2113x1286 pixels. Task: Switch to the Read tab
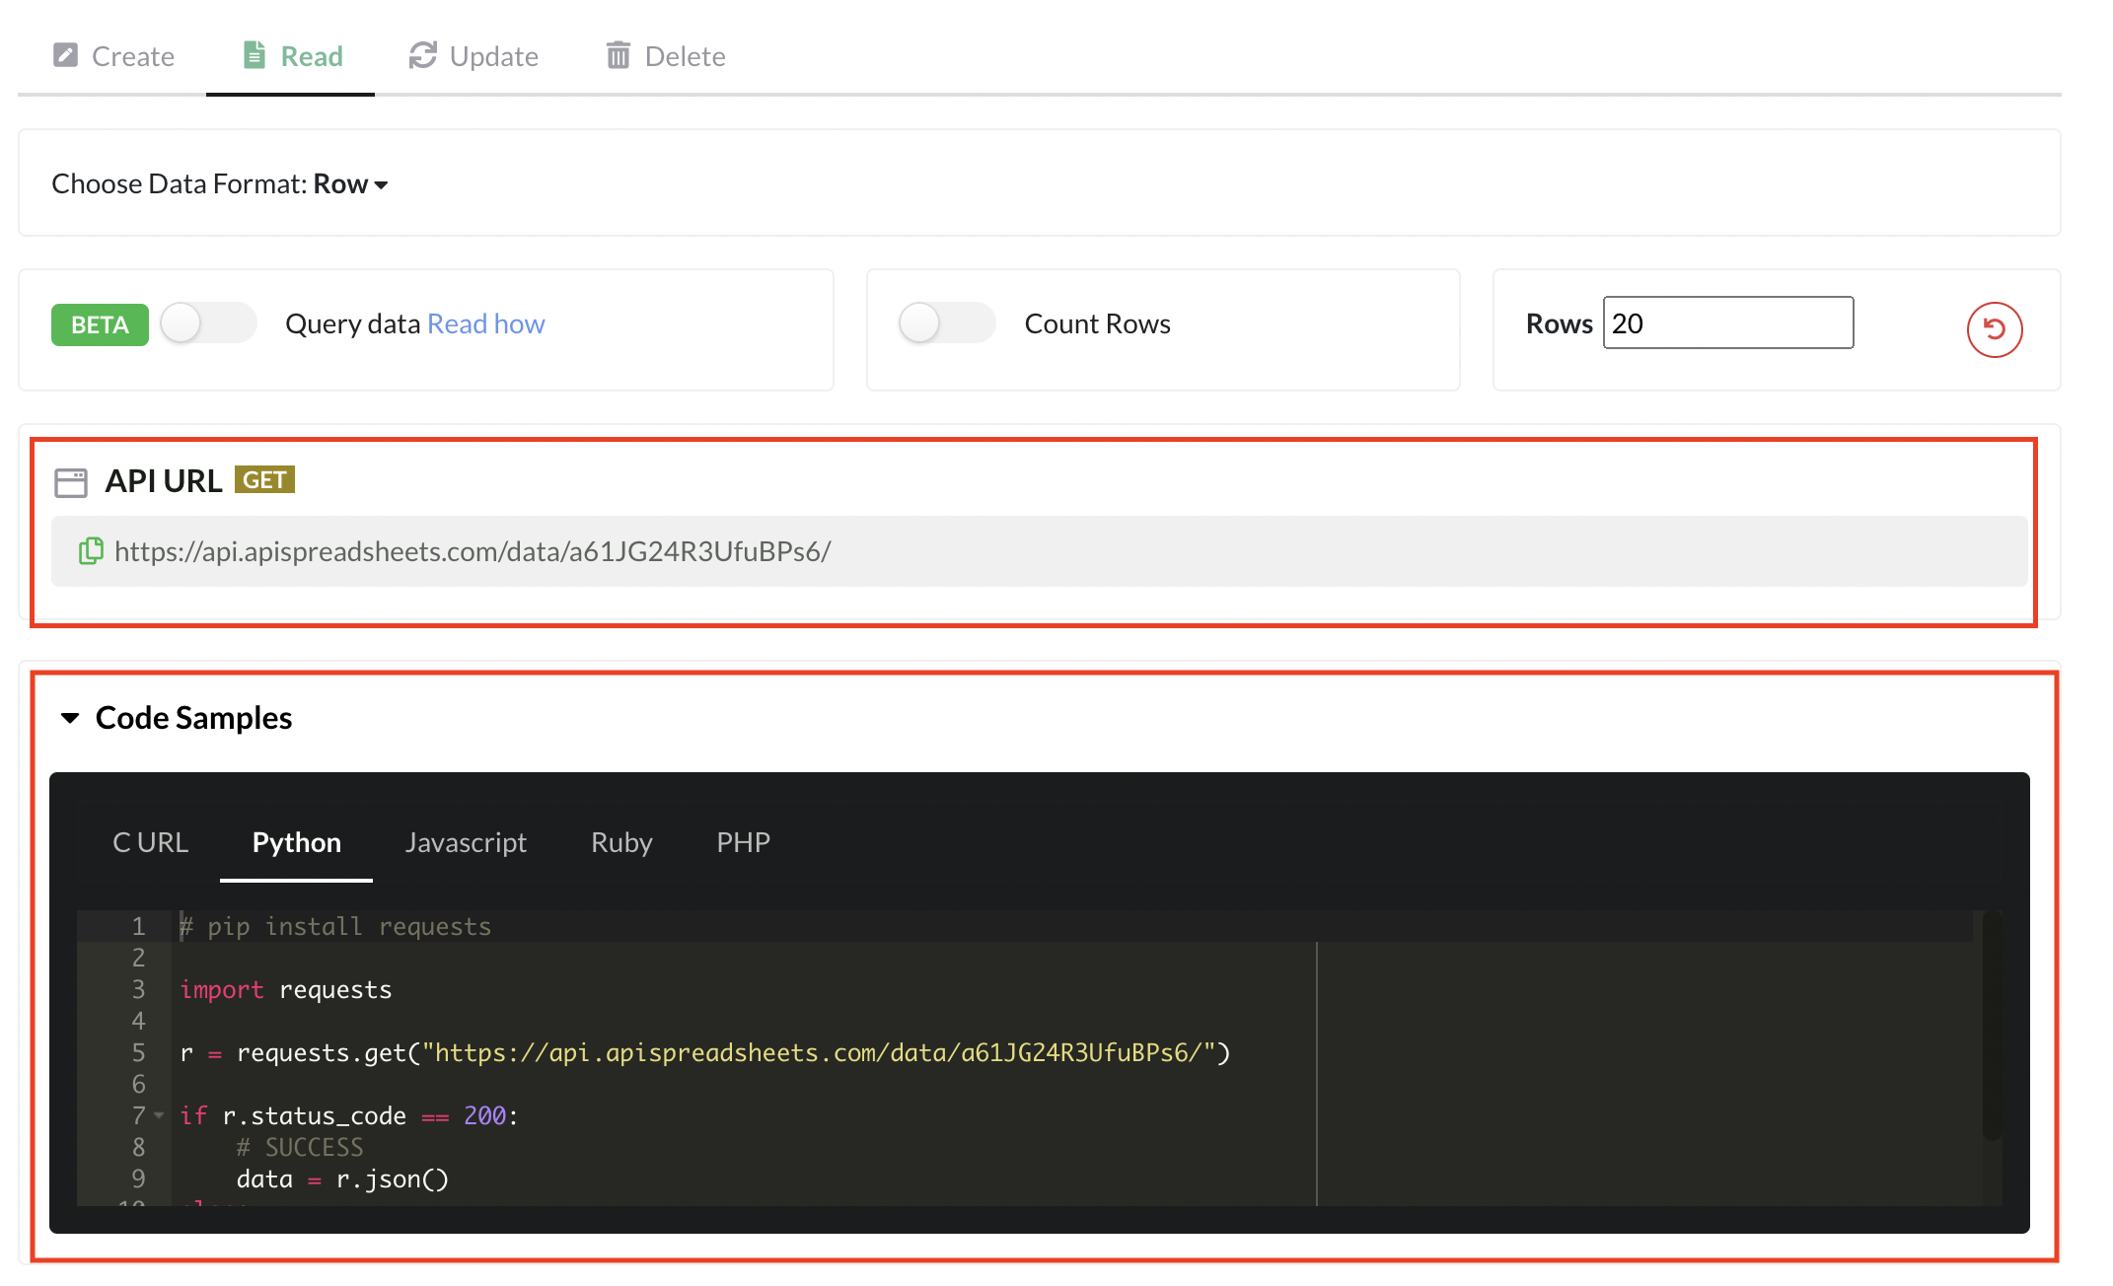tap(293, 56)
